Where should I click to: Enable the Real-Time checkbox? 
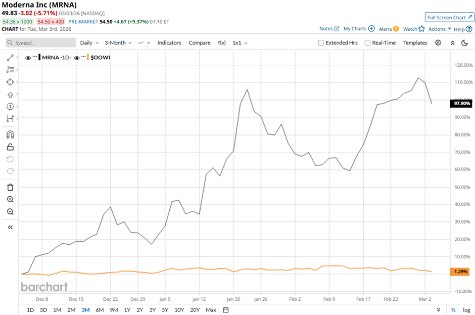click(367, 43)
